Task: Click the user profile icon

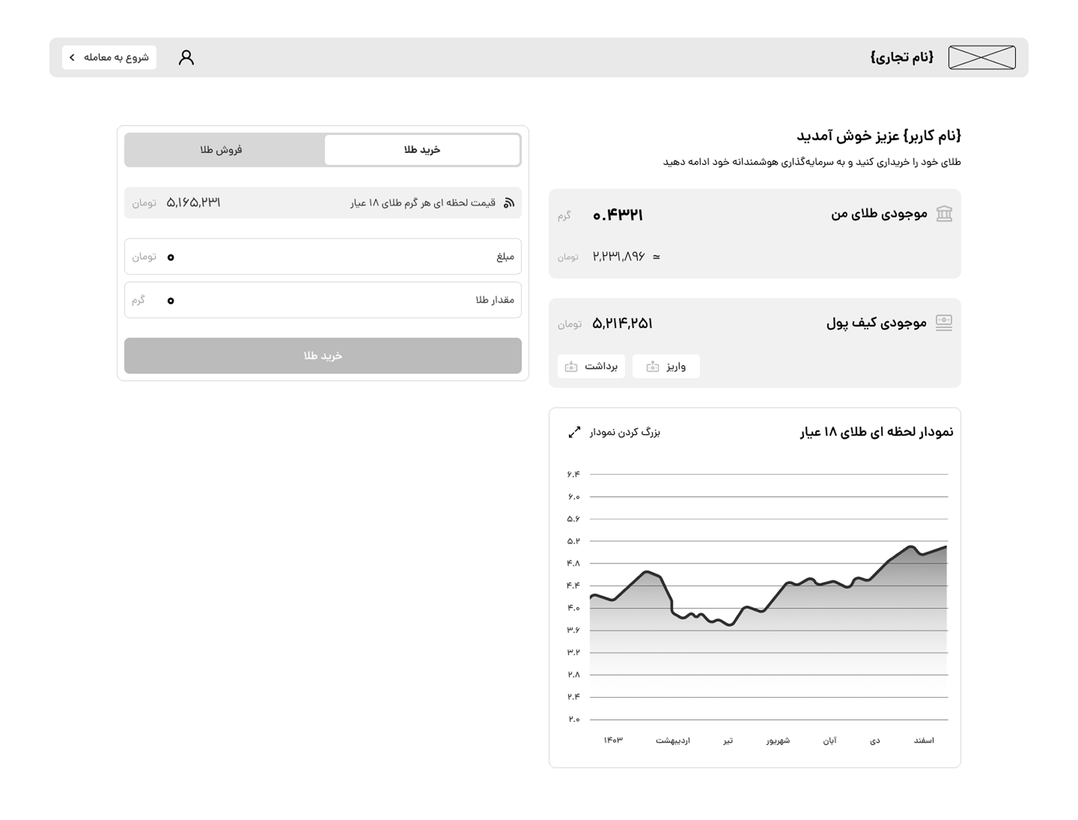Action: click(x=186, y=57)
